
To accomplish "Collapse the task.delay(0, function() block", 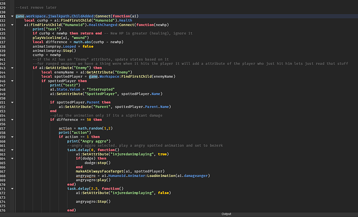I will coord(12,150).
